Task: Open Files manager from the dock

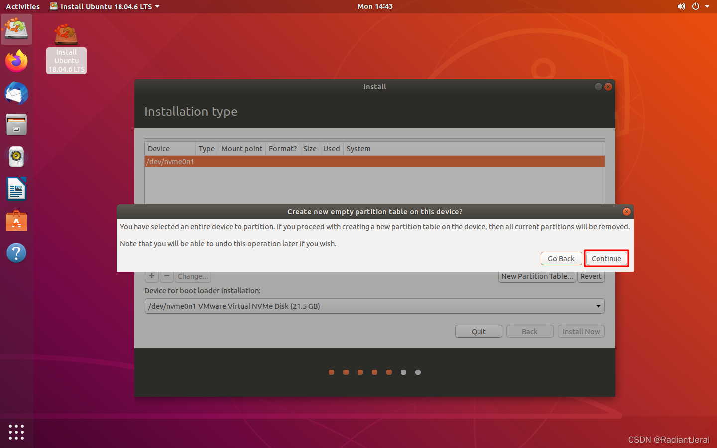Action: [x=16, y=125]
